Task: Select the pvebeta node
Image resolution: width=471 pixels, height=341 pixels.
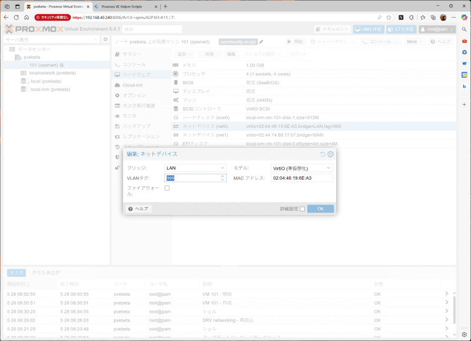Action: click(x=32, y=57)
